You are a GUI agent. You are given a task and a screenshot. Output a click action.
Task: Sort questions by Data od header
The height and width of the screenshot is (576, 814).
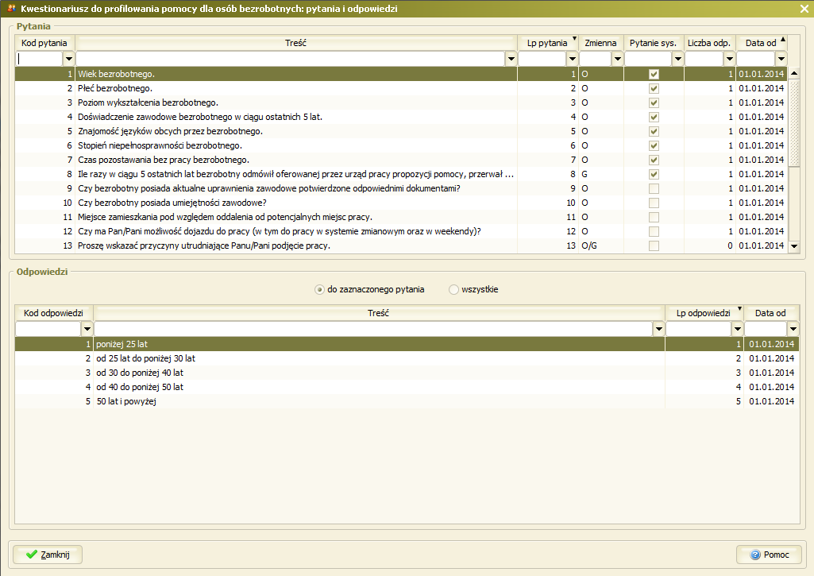(x=761, y=43)
